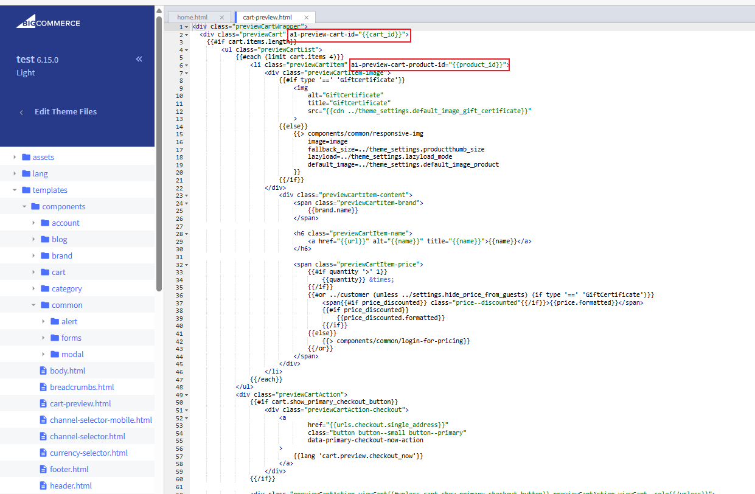
Task: Fold code at line 49 gutter arrow
Action: 187,395
